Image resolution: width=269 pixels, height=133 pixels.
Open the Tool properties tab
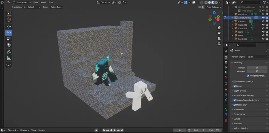226,51
